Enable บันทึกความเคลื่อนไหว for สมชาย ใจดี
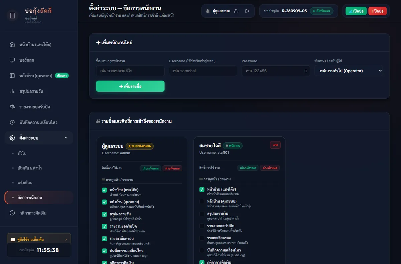This screenshot has height=264, width=401. pyautogui.click(x=202, y=250)
